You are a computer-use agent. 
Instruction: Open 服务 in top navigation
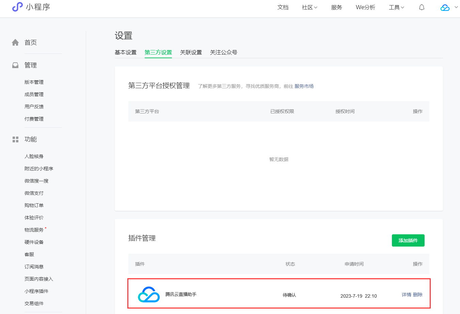[x=336, y=7]
